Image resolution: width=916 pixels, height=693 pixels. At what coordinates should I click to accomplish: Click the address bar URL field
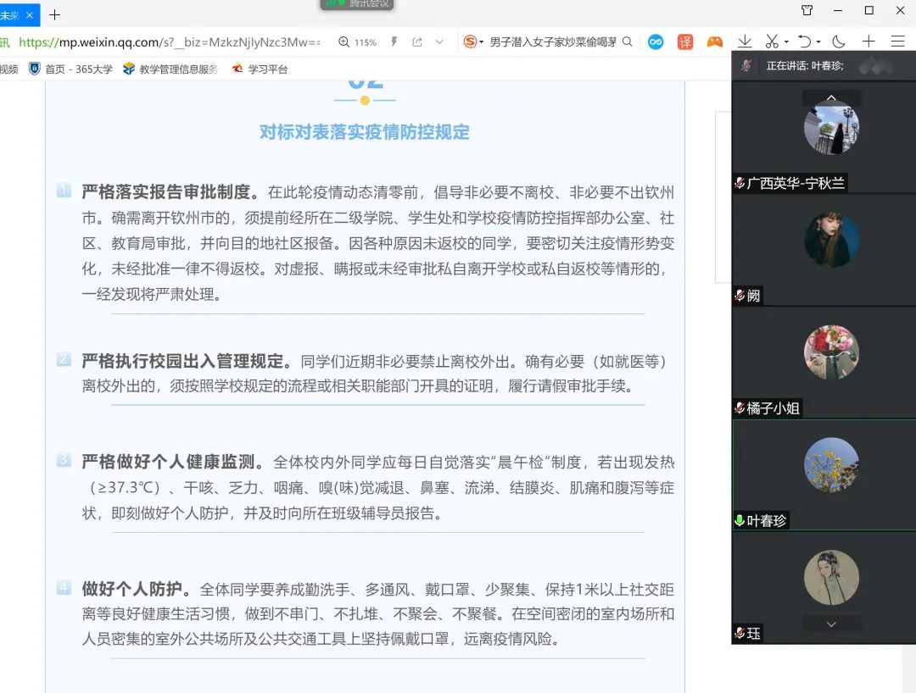[x=170, y=42]
